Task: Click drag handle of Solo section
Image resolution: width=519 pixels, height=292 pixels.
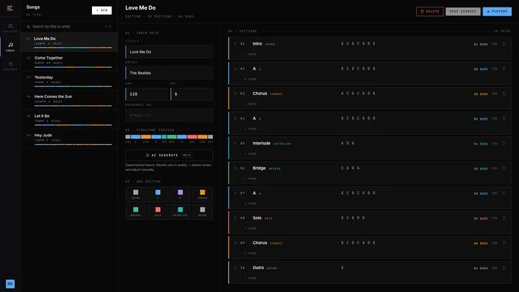Action: [235, 218]
